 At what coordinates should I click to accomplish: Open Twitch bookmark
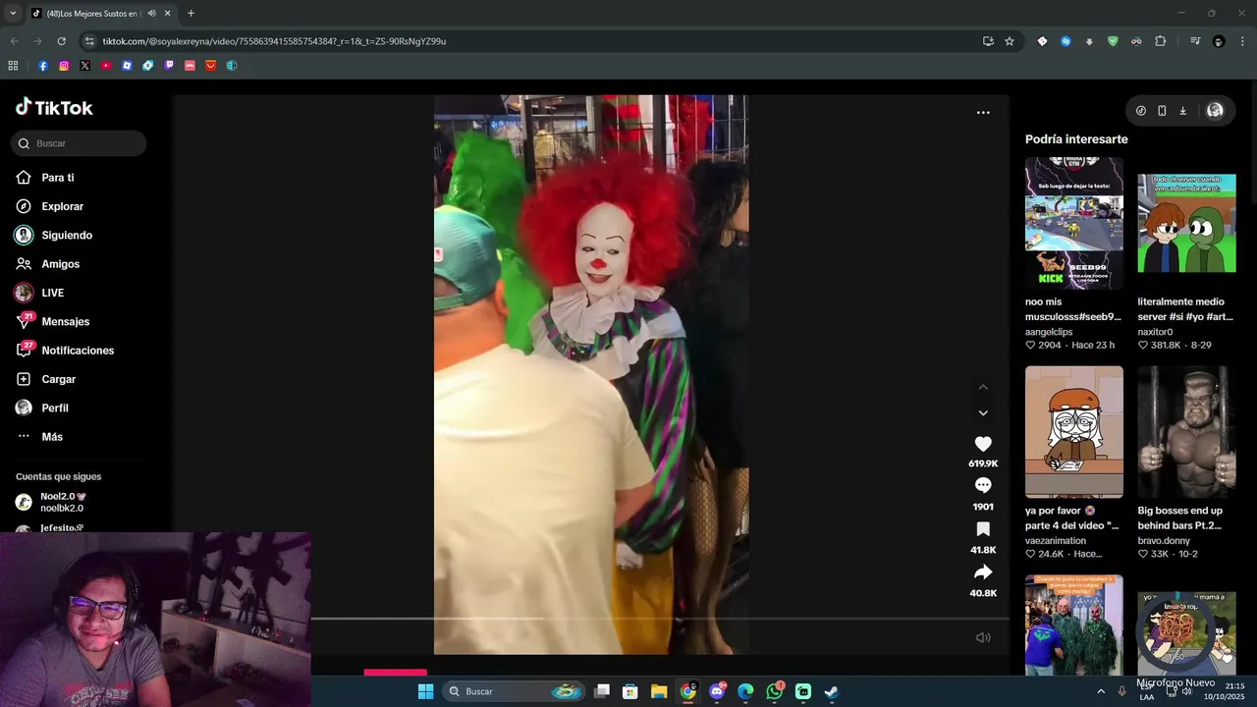pos(169,66)
